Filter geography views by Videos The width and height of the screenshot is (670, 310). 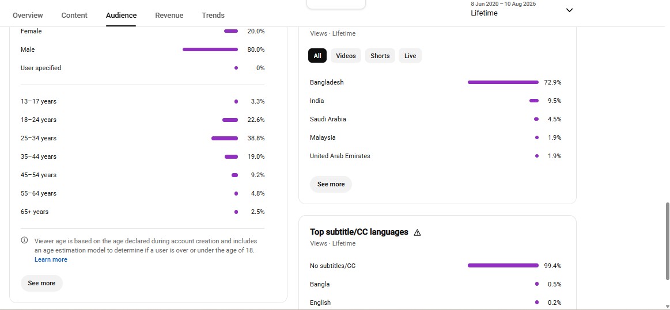point(346,56)
